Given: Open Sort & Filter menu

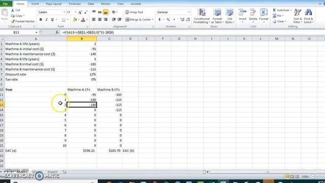Looking at the screenshot, I should point(298,16).
